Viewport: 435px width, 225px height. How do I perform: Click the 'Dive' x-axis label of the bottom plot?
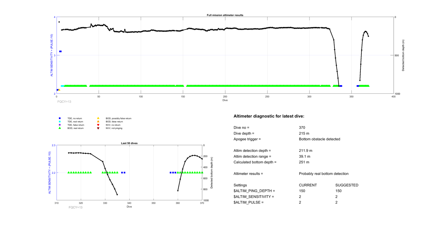pos(129,207)
